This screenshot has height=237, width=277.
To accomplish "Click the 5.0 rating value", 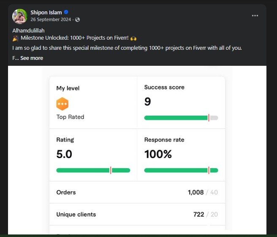I will 64,154.
